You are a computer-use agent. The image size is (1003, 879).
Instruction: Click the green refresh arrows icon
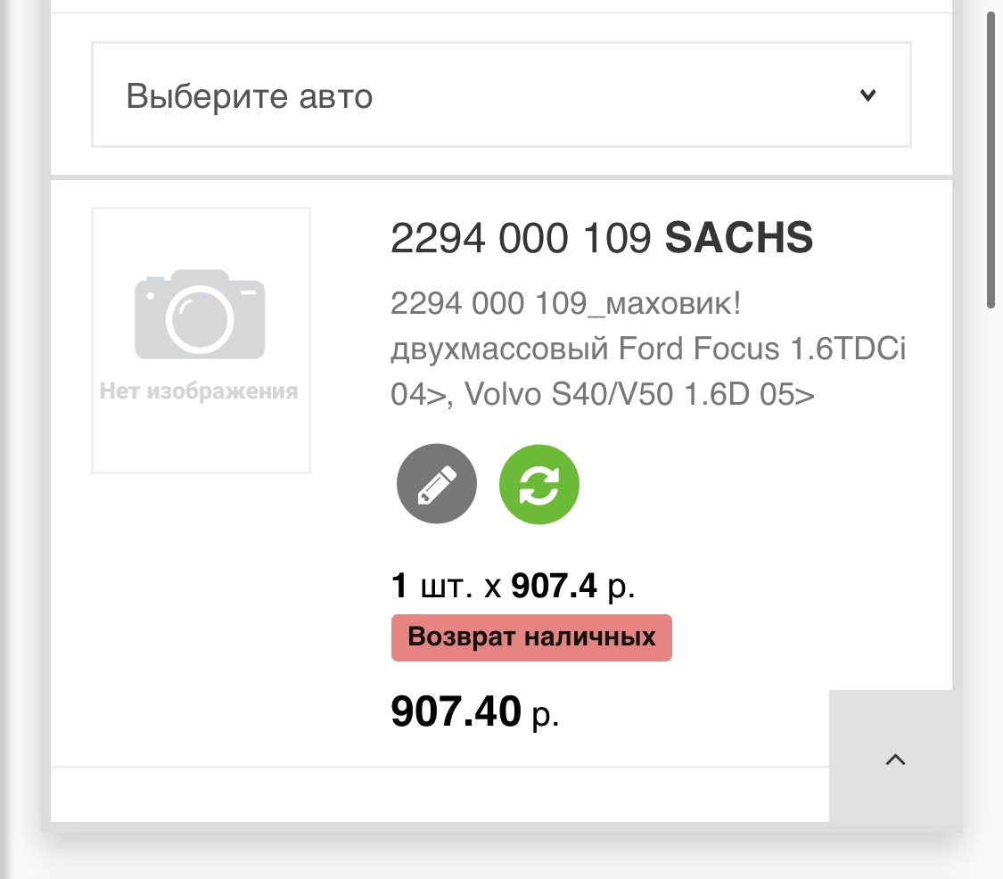538,484
